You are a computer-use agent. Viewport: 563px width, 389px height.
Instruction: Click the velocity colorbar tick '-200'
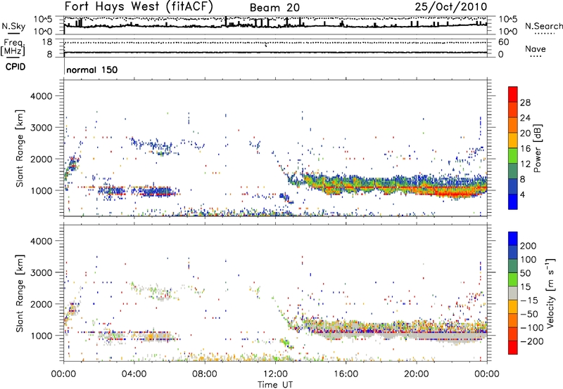[531, 341]
